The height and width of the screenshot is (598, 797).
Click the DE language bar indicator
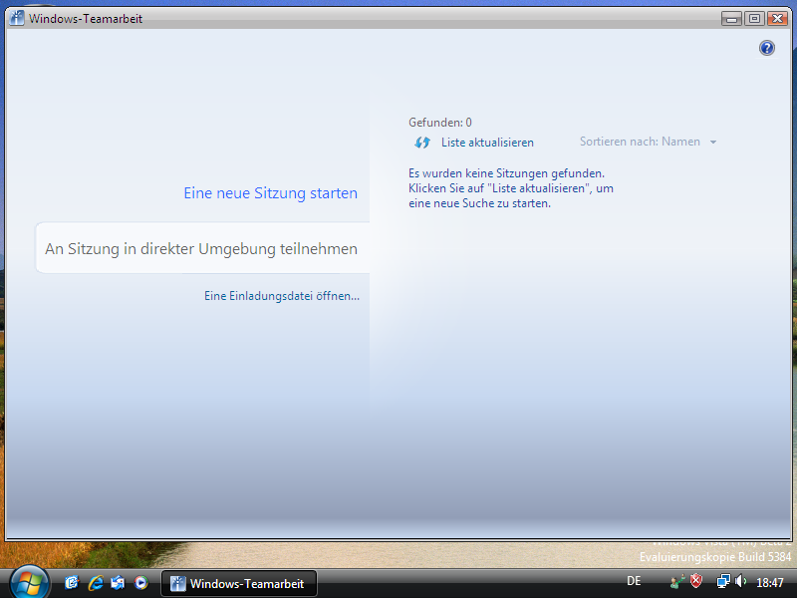(634, 581)
